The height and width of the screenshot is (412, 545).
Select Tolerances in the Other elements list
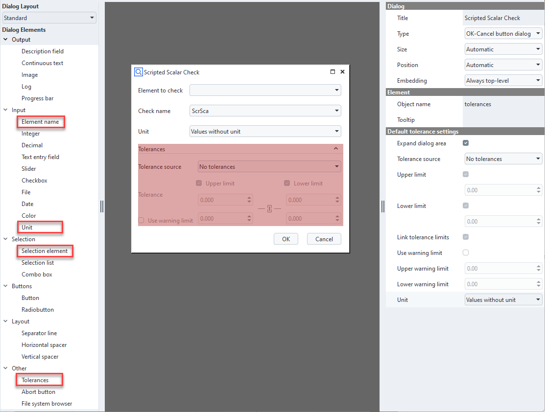(35, 380)
